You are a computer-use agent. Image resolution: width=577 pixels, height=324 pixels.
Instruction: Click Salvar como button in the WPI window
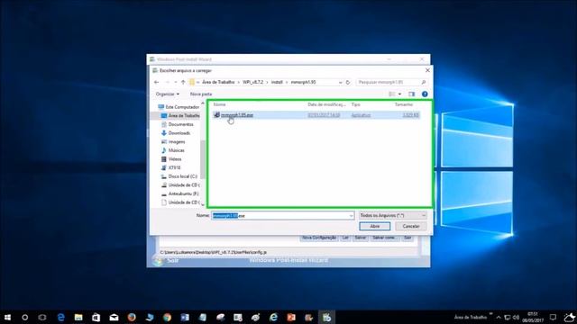(384, 238)
